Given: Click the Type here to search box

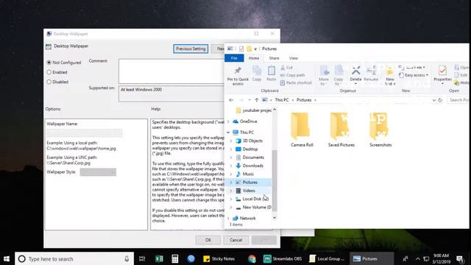Looking at the screenshot, I should [x=74, y=258].
